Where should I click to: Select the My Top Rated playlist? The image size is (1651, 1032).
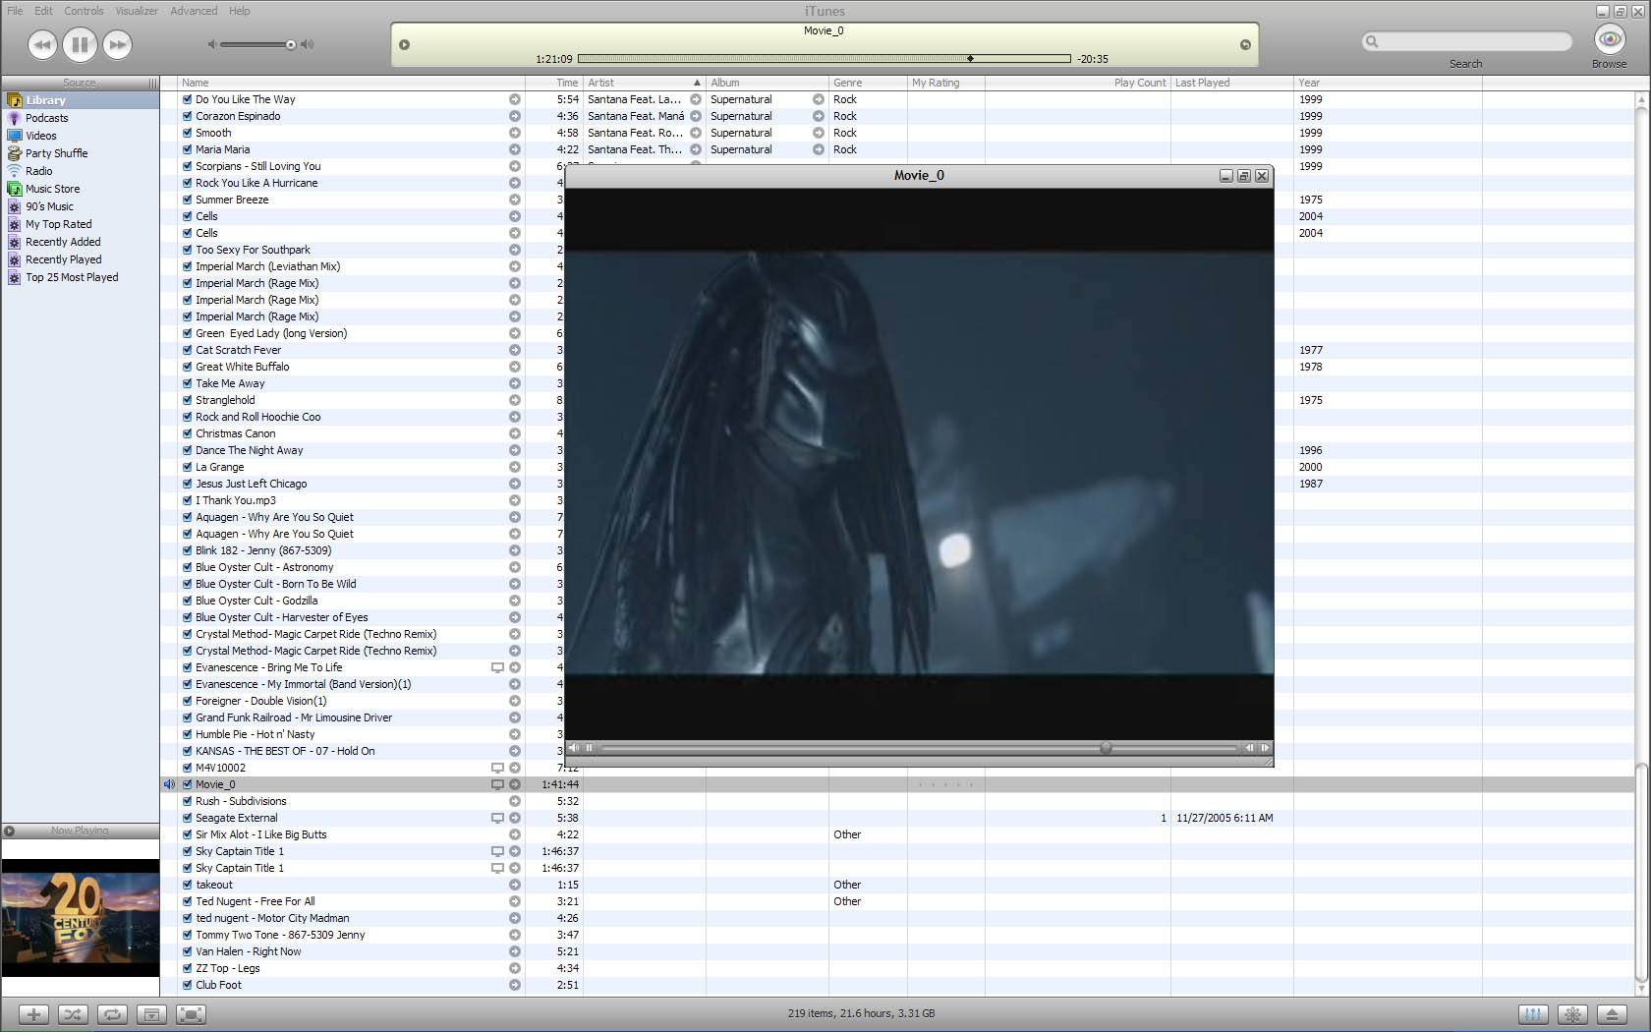click(x=58, y=224)
